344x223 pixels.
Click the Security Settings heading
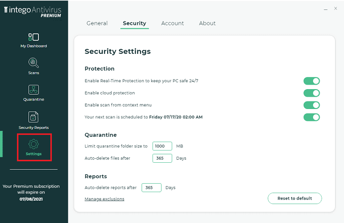coord(118,51)
